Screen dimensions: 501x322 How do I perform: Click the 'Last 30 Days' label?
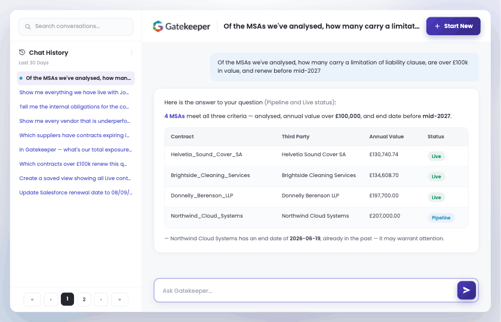[33, 63]
